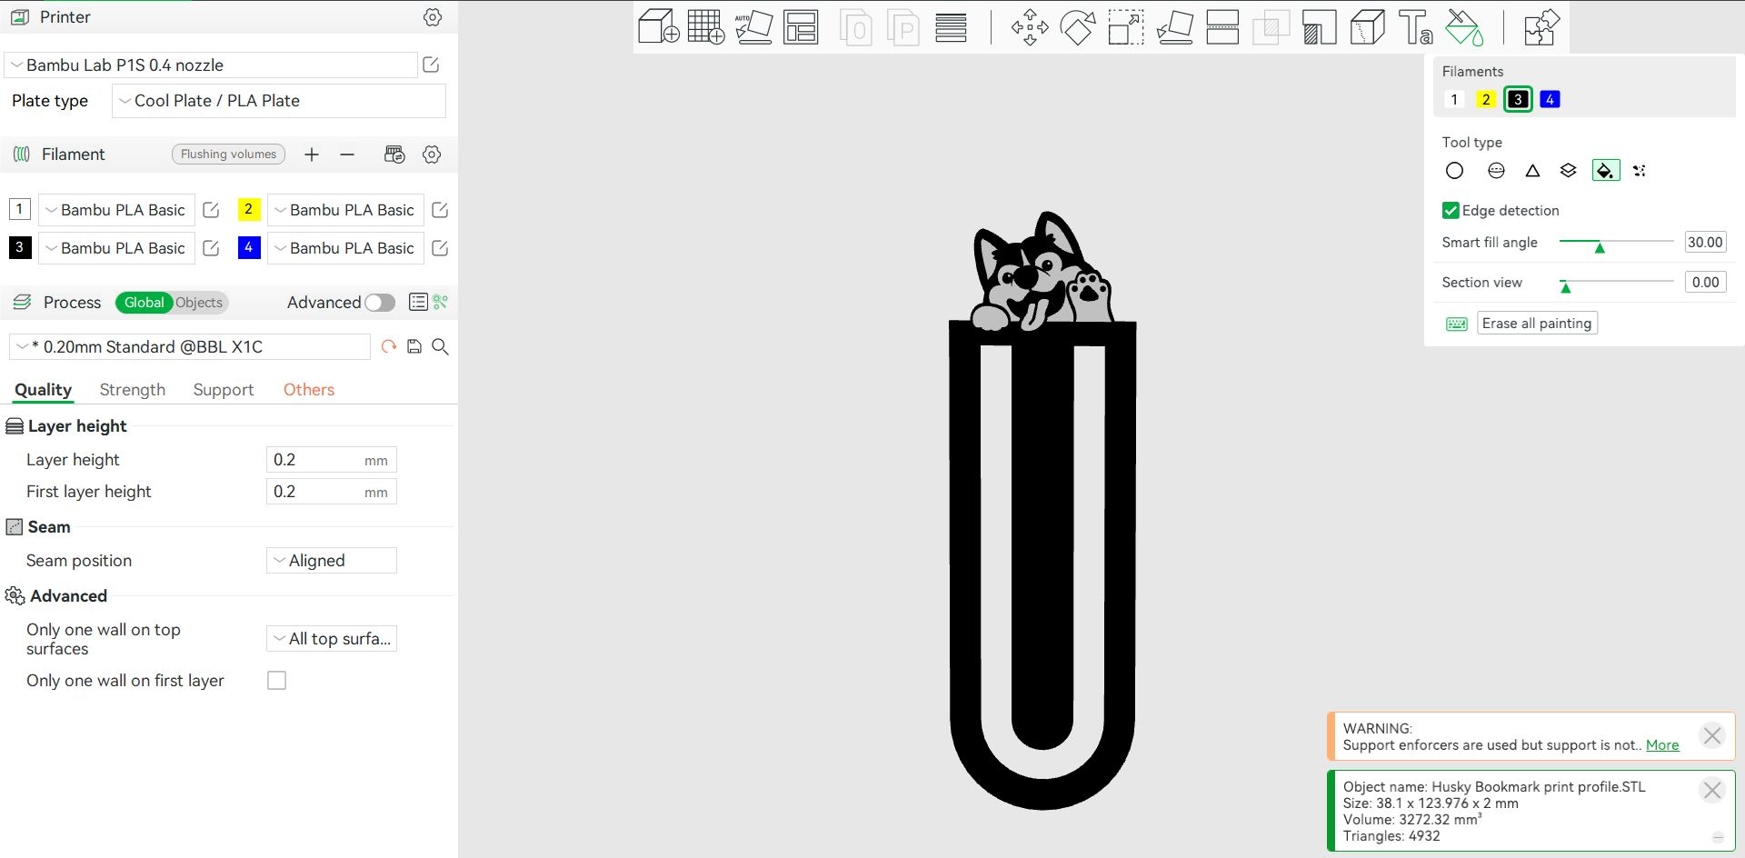Screen dimensions: 1745x858
Task: Select the Text shape tool
Action: [x=1415, y=27]
